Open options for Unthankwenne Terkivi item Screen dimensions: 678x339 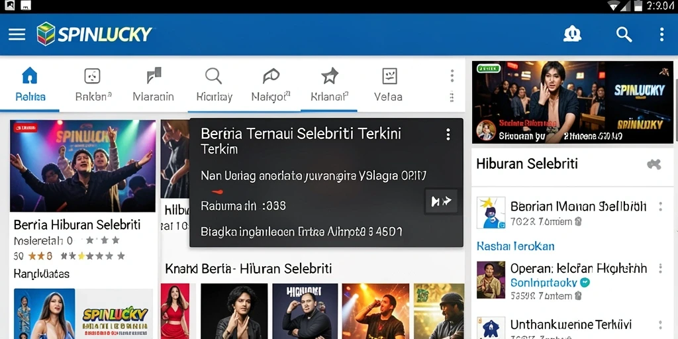pos(660,325)
